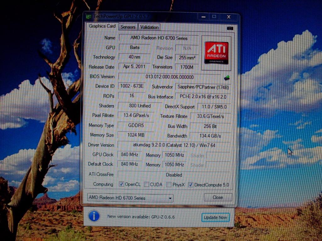This screenshot has height=241, width=322.
Task: Click the Pixel Fillrate field 13.4 GPixel/s
Action: (136, 115)
